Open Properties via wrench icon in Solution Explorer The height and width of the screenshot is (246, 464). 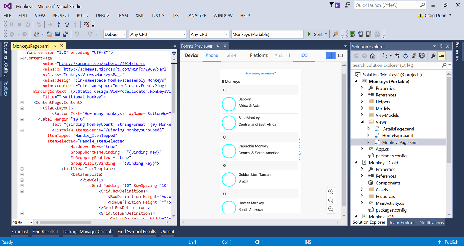coord(433,56)
